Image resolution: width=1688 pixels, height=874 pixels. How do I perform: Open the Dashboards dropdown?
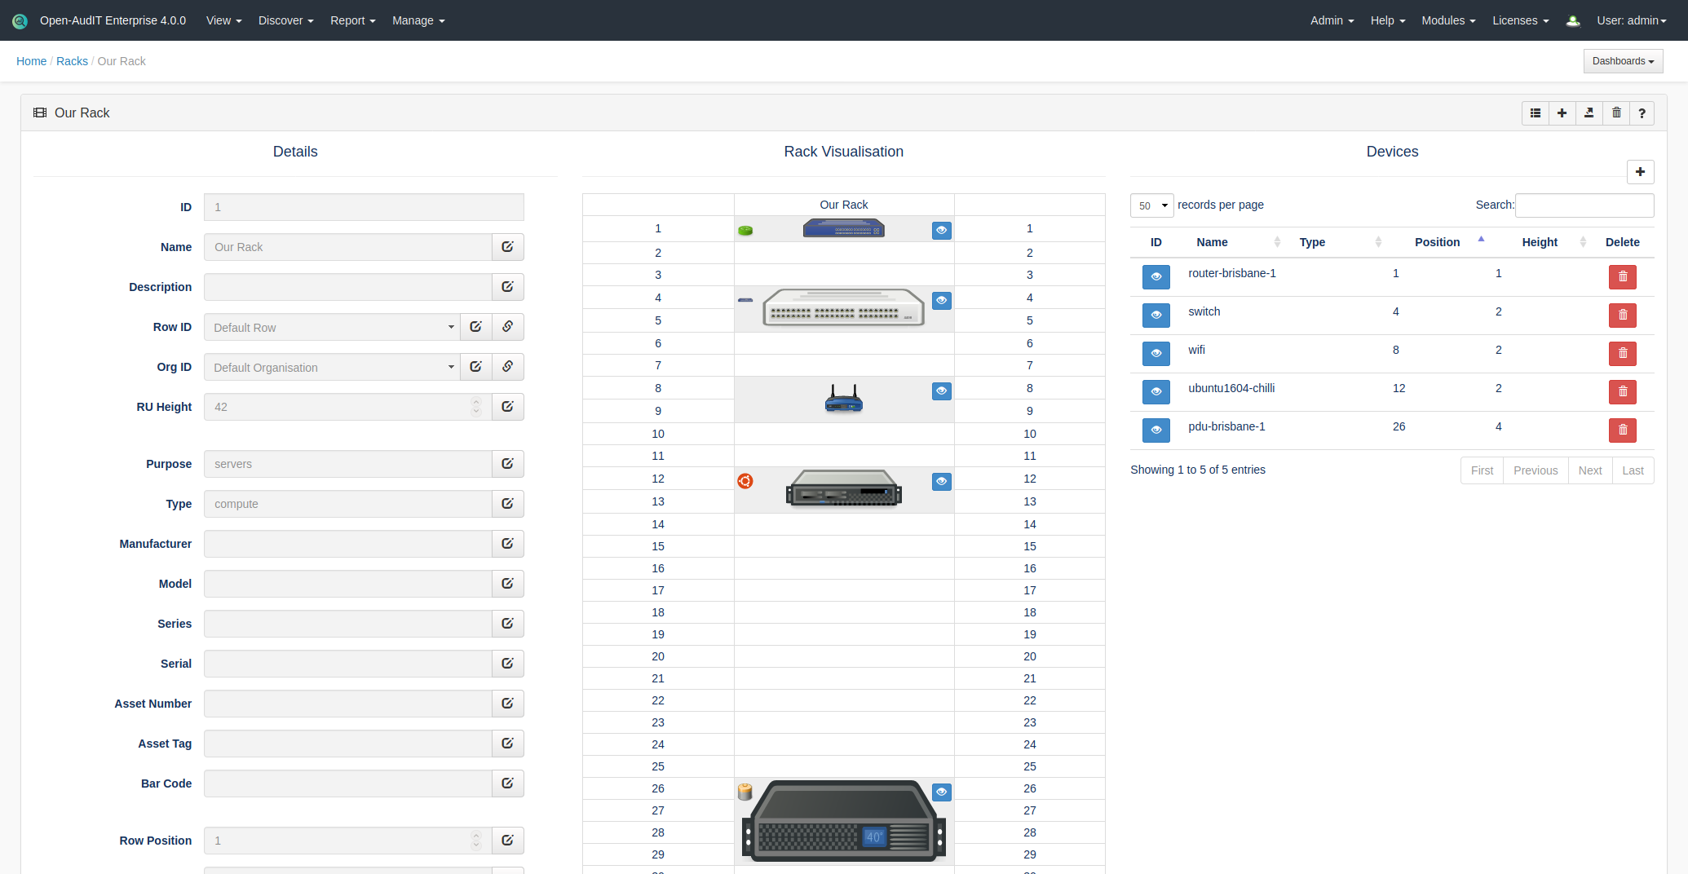[1622, 61]
